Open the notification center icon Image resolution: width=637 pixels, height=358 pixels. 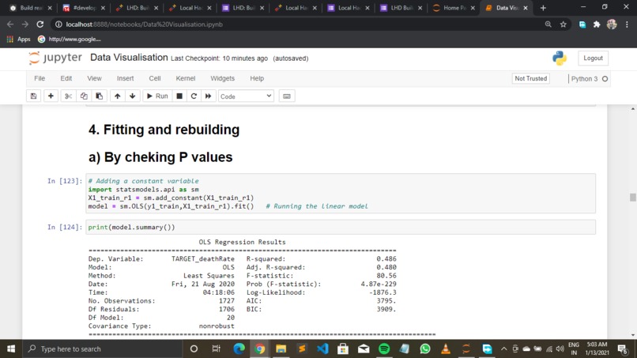pos(622,349)
